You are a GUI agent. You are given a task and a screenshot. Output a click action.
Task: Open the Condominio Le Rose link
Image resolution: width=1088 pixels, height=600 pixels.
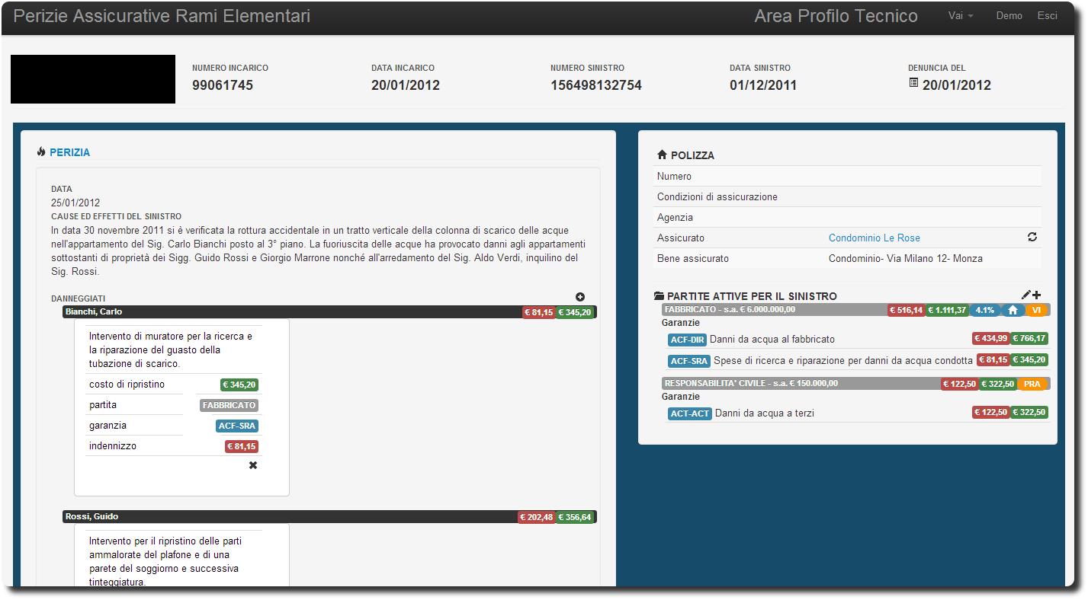tap(874, 238)
